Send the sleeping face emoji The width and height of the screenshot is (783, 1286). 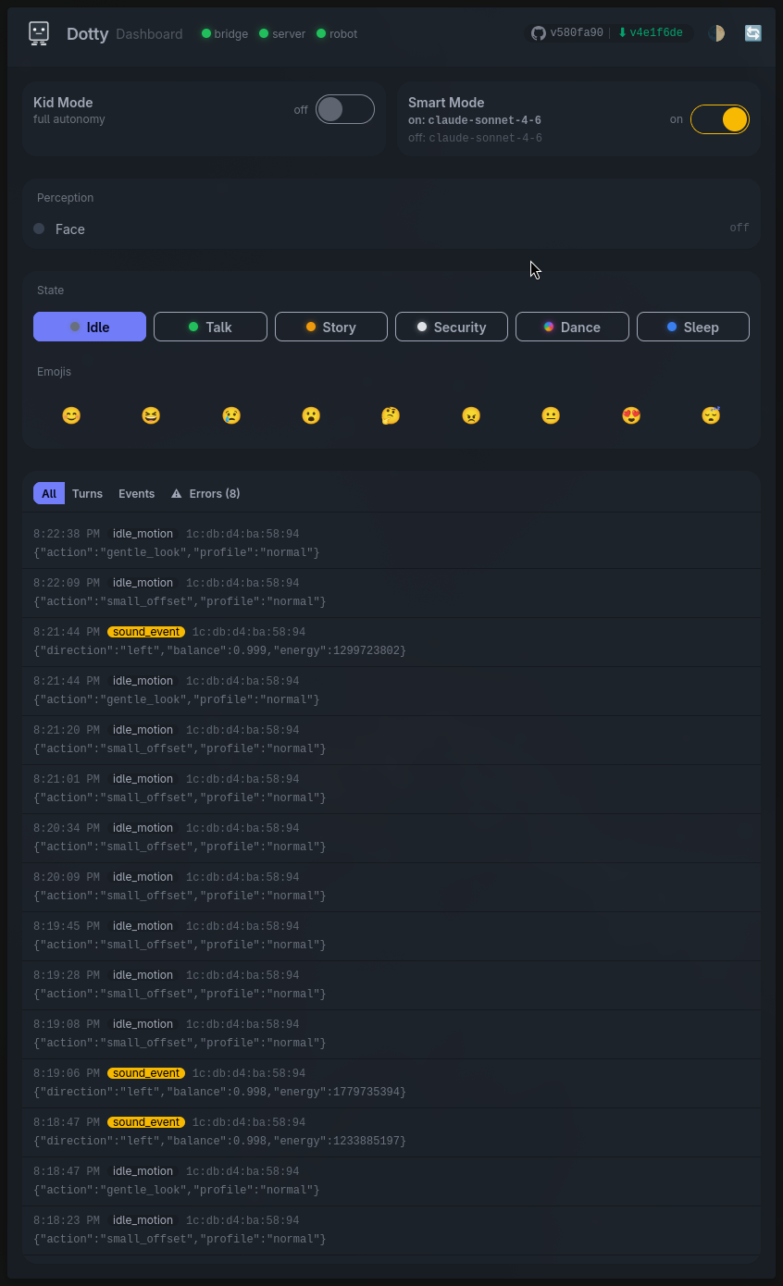pyautogui.click(x=711, y=415)
